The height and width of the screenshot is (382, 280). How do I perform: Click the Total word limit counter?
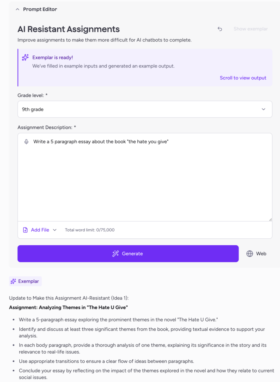(x=90, y=230)
